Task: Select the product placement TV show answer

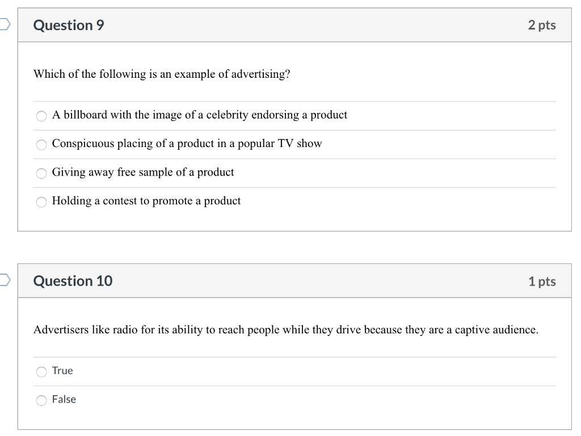Action: 41,144
